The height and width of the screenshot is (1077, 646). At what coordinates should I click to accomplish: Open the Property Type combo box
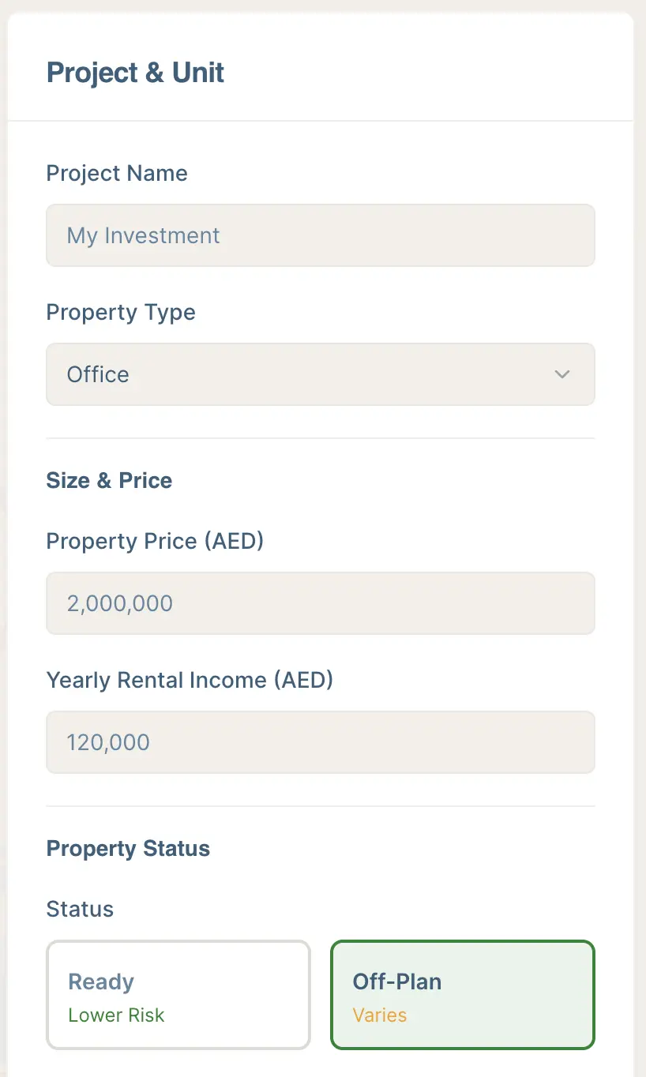pos(320,374)
